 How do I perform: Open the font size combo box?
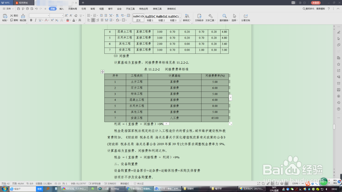[56, 15]
